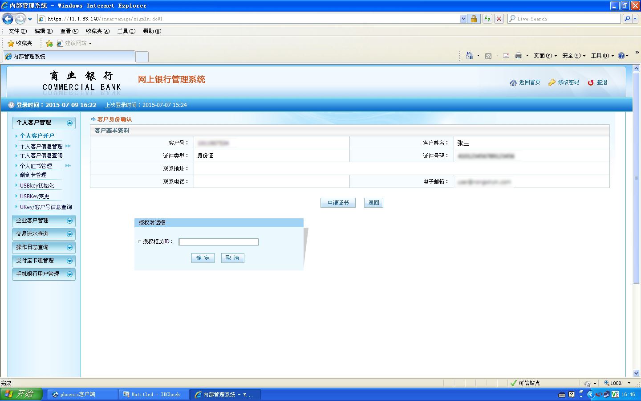
Task: Click the Print icon in command bar
Action: click(x=518, y=56)
